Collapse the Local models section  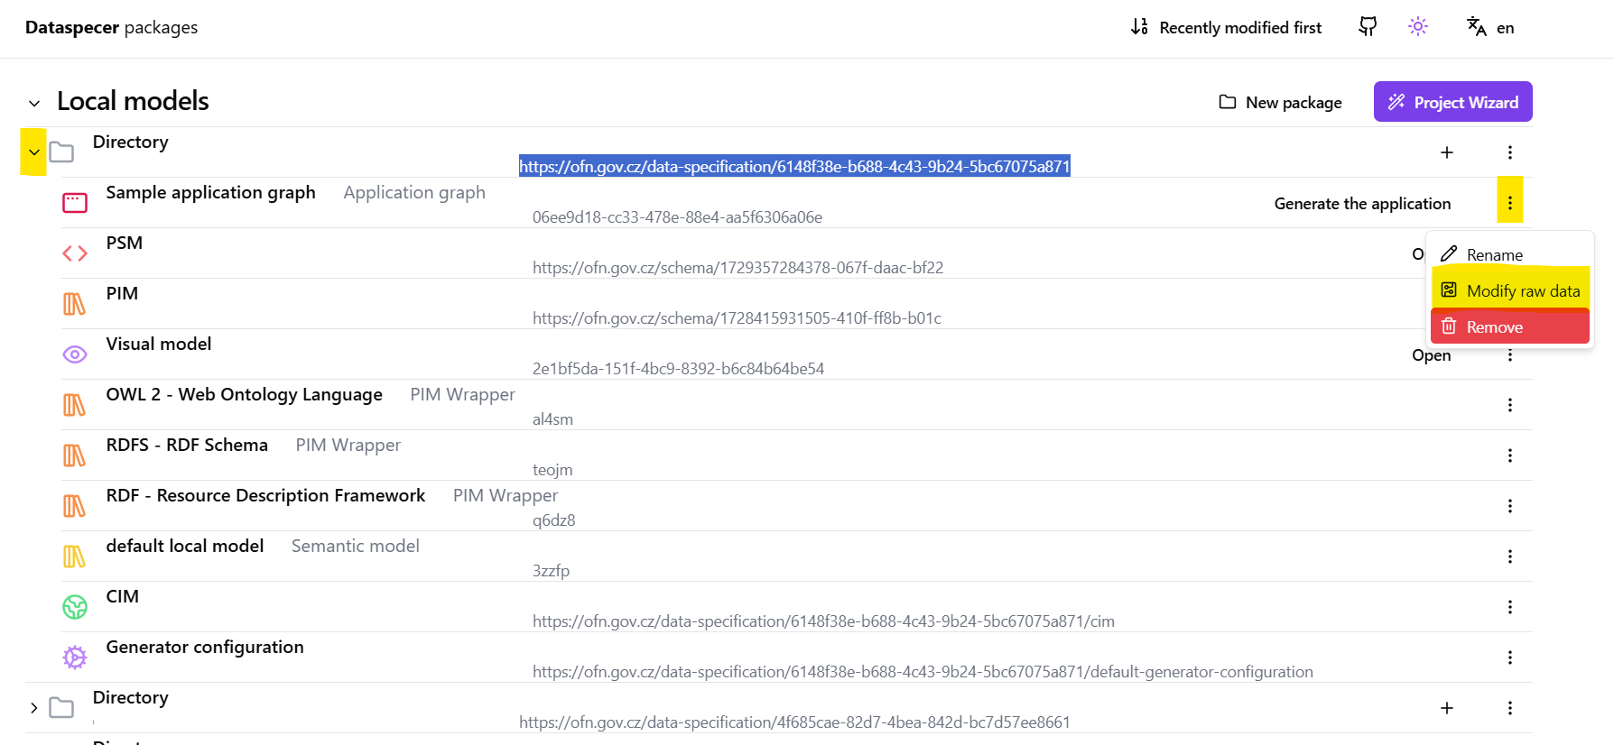tap(34, 103)
